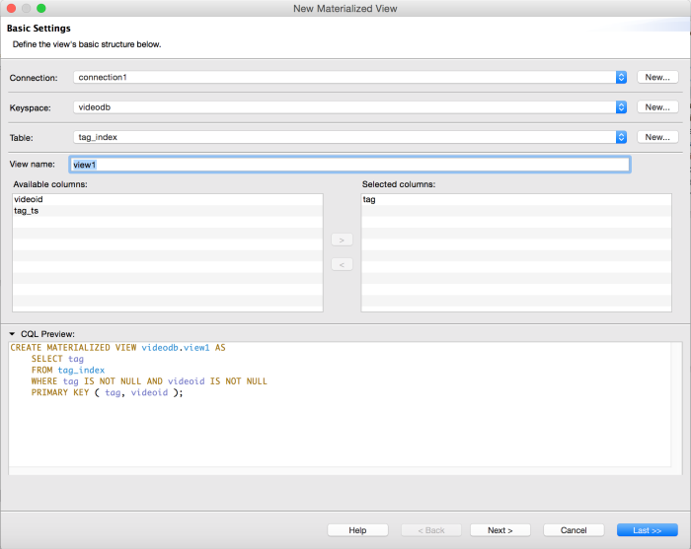Click New button next to Connection

657,77
